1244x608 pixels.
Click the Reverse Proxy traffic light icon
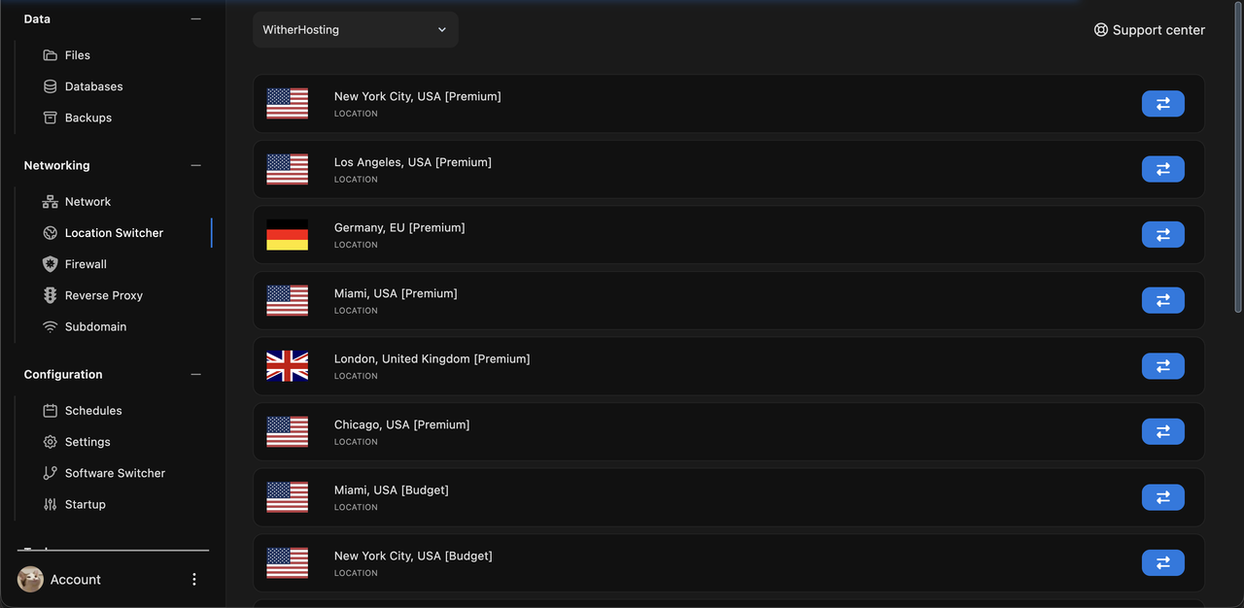(51, 295)
